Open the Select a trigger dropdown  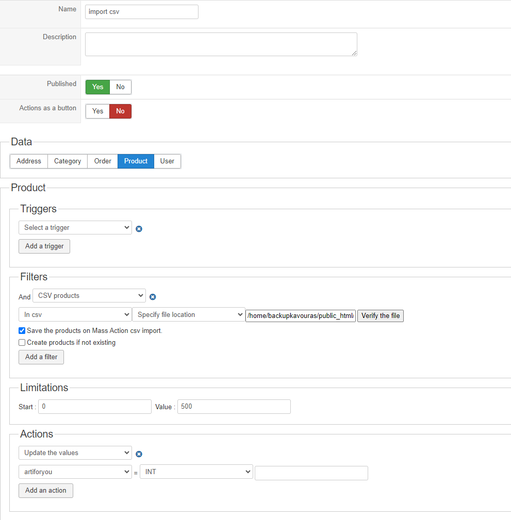[x=75, y=227]
